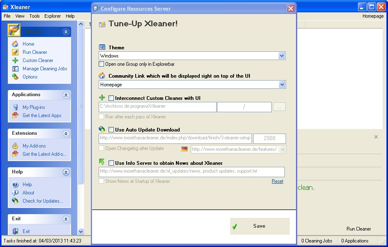Click the browse ellipsis button

pos(279,107)
